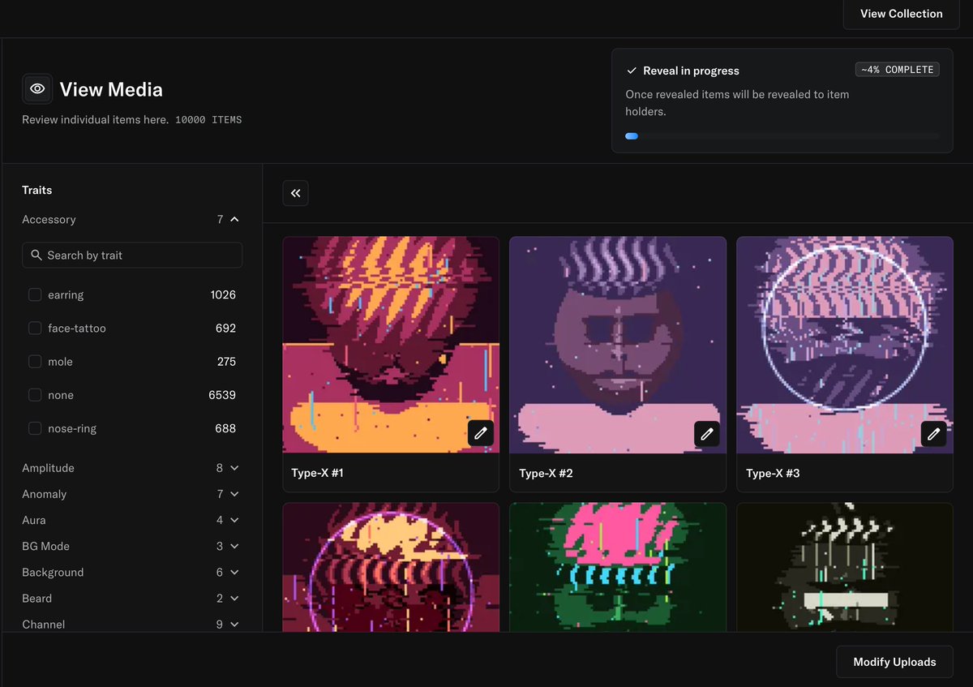
Task: Open the green and pink glitch artwork
Action: [x=618, y=568]
